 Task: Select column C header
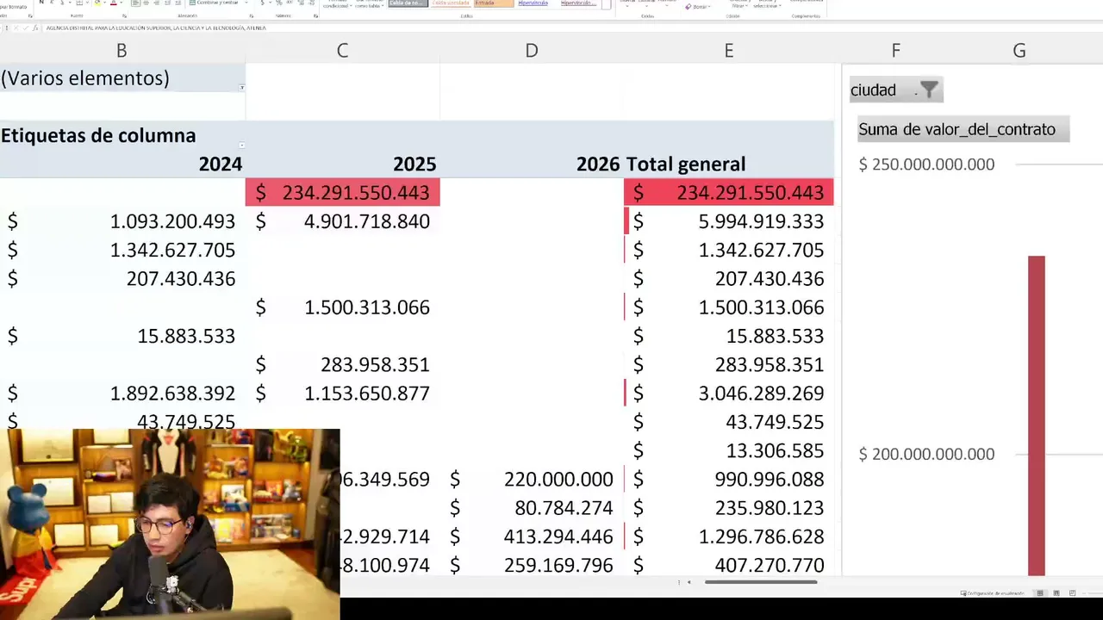(x=342, y=51)
